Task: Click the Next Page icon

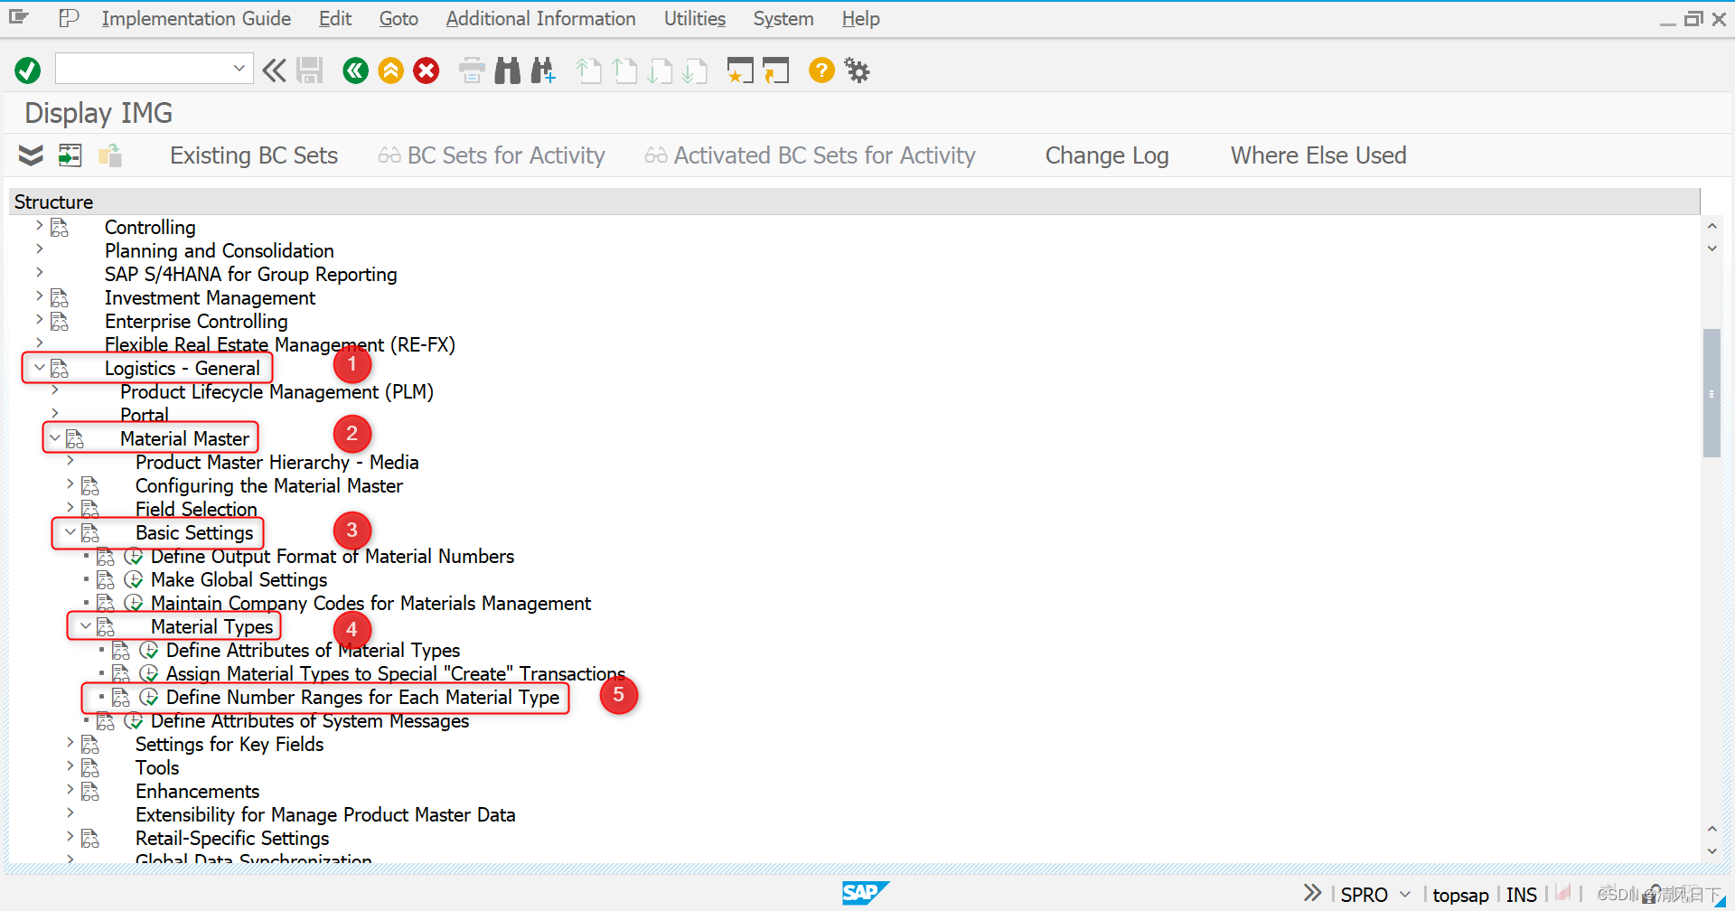Action: (660, 70)
